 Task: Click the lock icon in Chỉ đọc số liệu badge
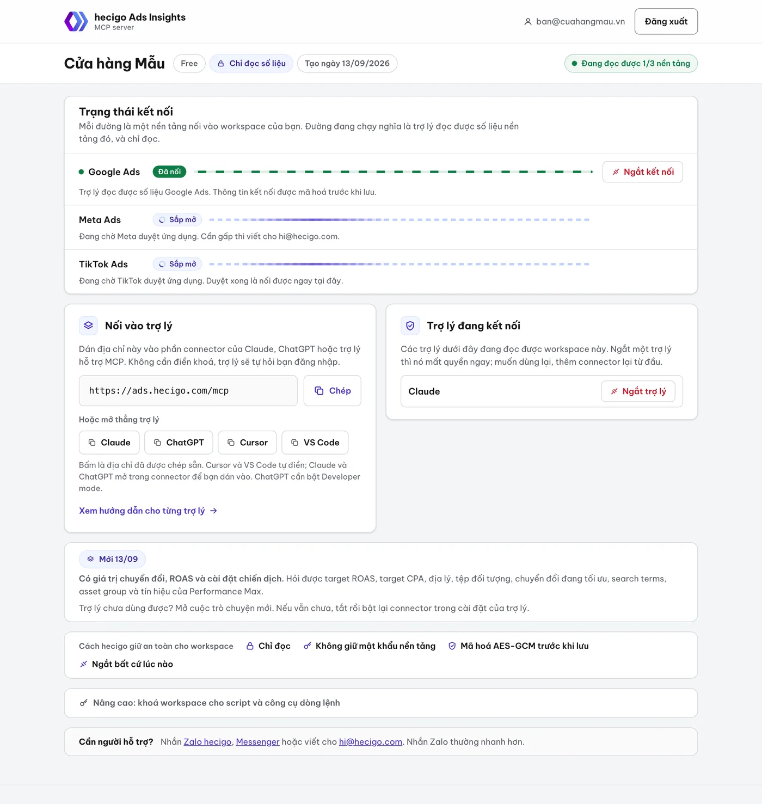pyautogui.click(x=221, y=64)
